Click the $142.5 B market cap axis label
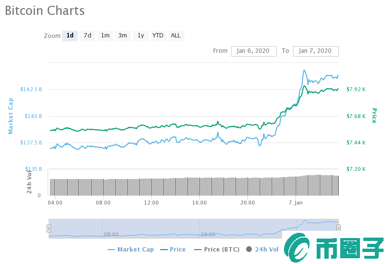The height and width of the screenshot is (264, 385). (31, 89)
